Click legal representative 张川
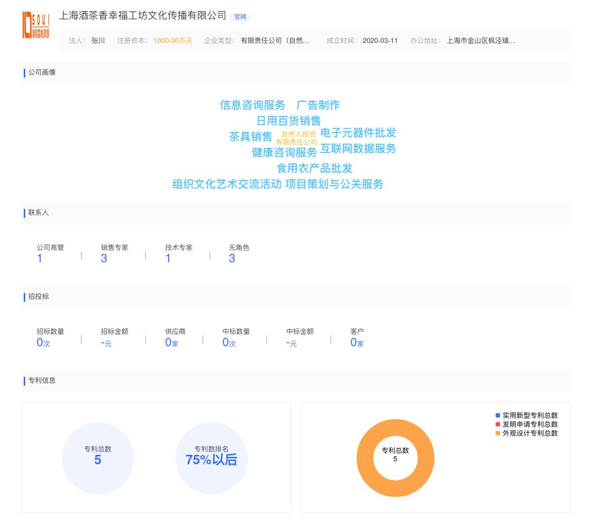Screen dimensions: 593x524 (x=97, y=41)
